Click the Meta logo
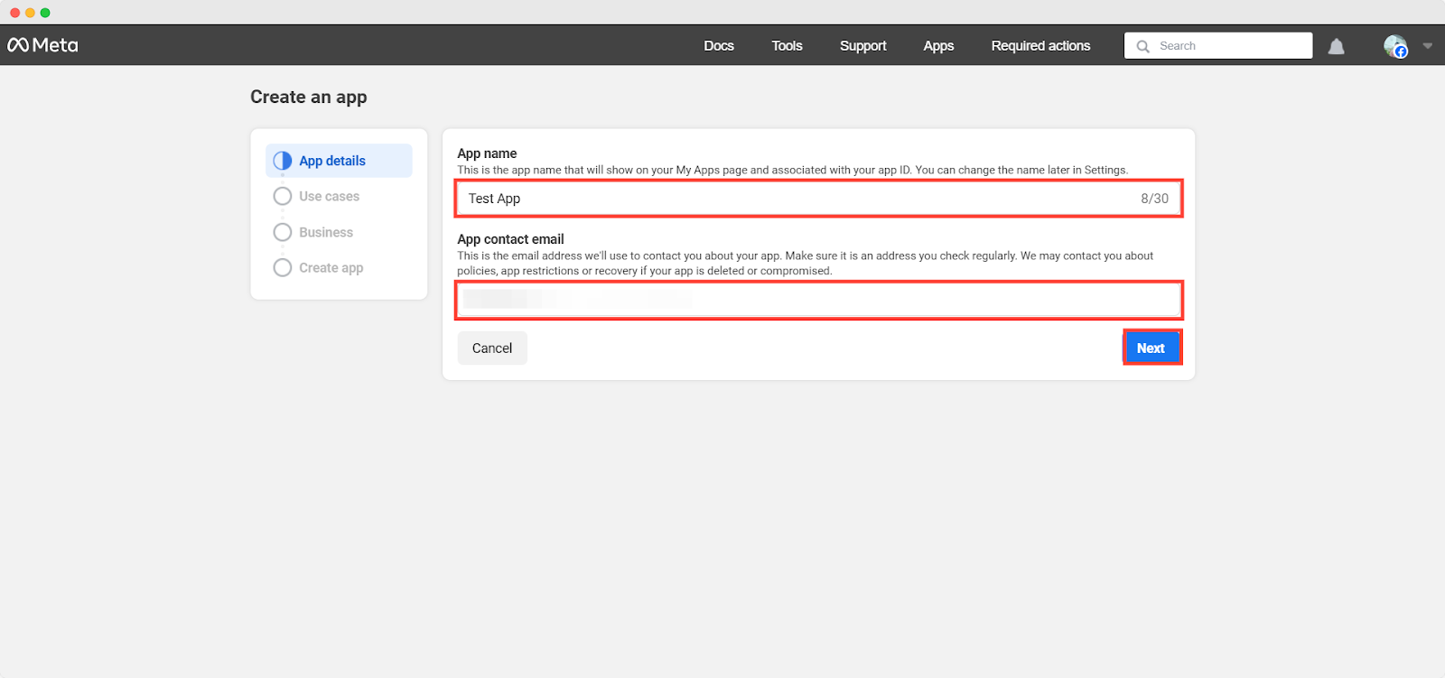1445x678 pixels. [x=42, y=45]
